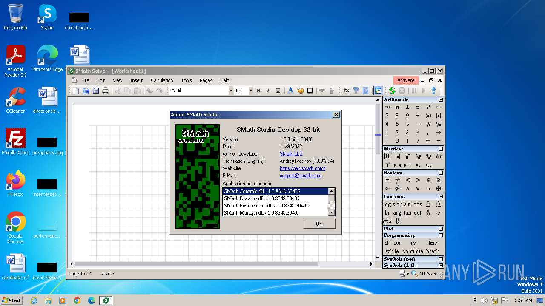Insert the summation function icon
The height and width of the screenshot is (306, 545).
click(428, 204)
